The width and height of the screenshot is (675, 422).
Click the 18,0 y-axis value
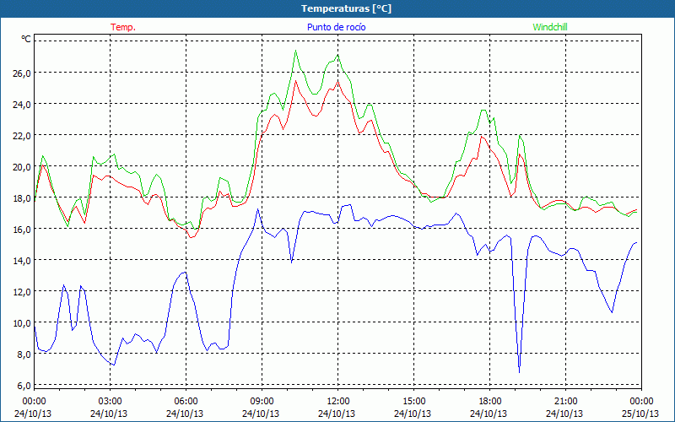pos(24,198)
